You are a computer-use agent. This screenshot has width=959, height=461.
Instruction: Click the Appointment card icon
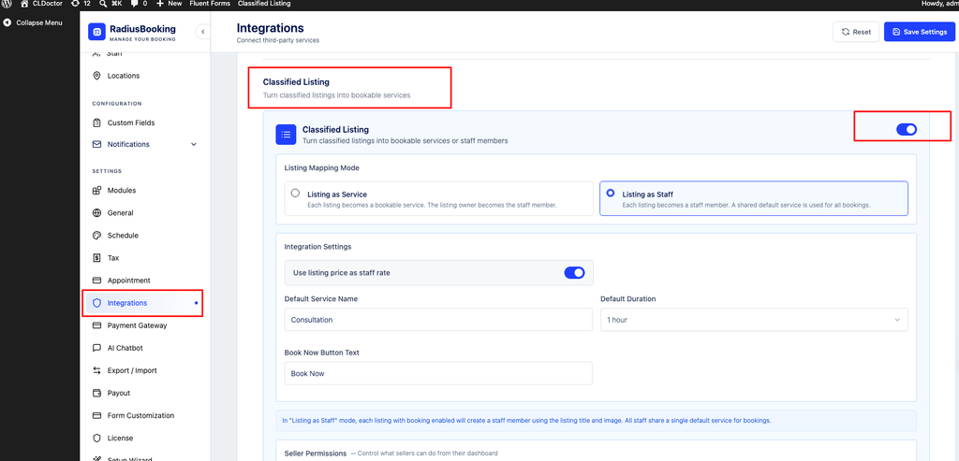click(x=96, y=281)
